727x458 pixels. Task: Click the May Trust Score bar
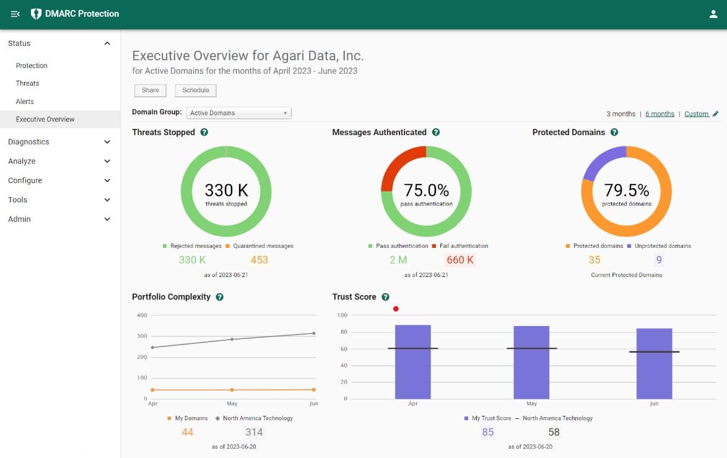(x=531, y=363)
